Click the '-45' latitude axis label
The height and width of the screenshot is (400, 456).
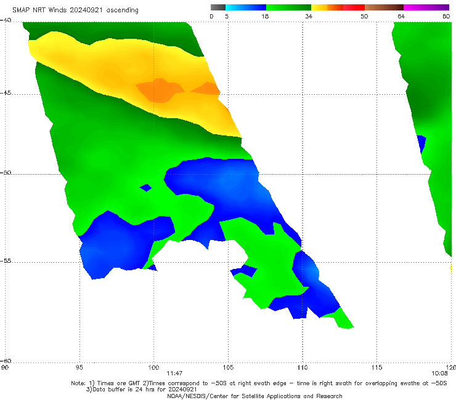coord(6,93)
